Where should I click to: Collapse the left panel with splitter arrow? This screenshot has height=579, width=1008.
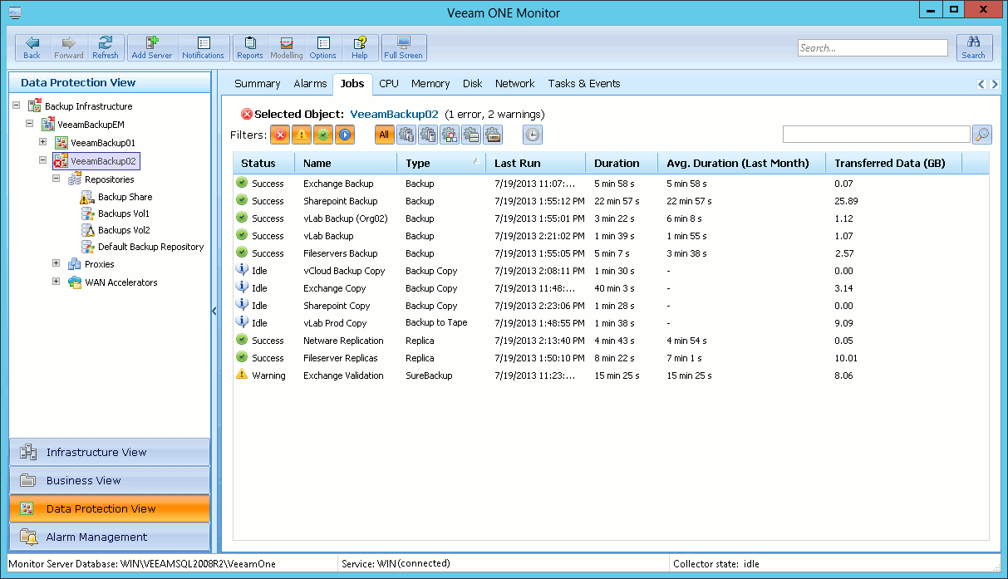coord(214,312)
